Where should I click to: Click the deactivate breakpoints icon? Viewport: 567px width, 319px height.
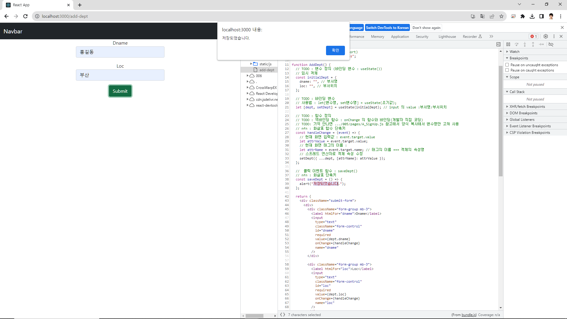(x=551, y=44)
